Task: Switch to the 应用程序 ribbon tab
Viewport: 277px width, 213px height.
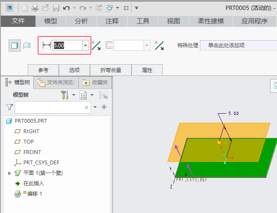Action: tap(254, 21)
